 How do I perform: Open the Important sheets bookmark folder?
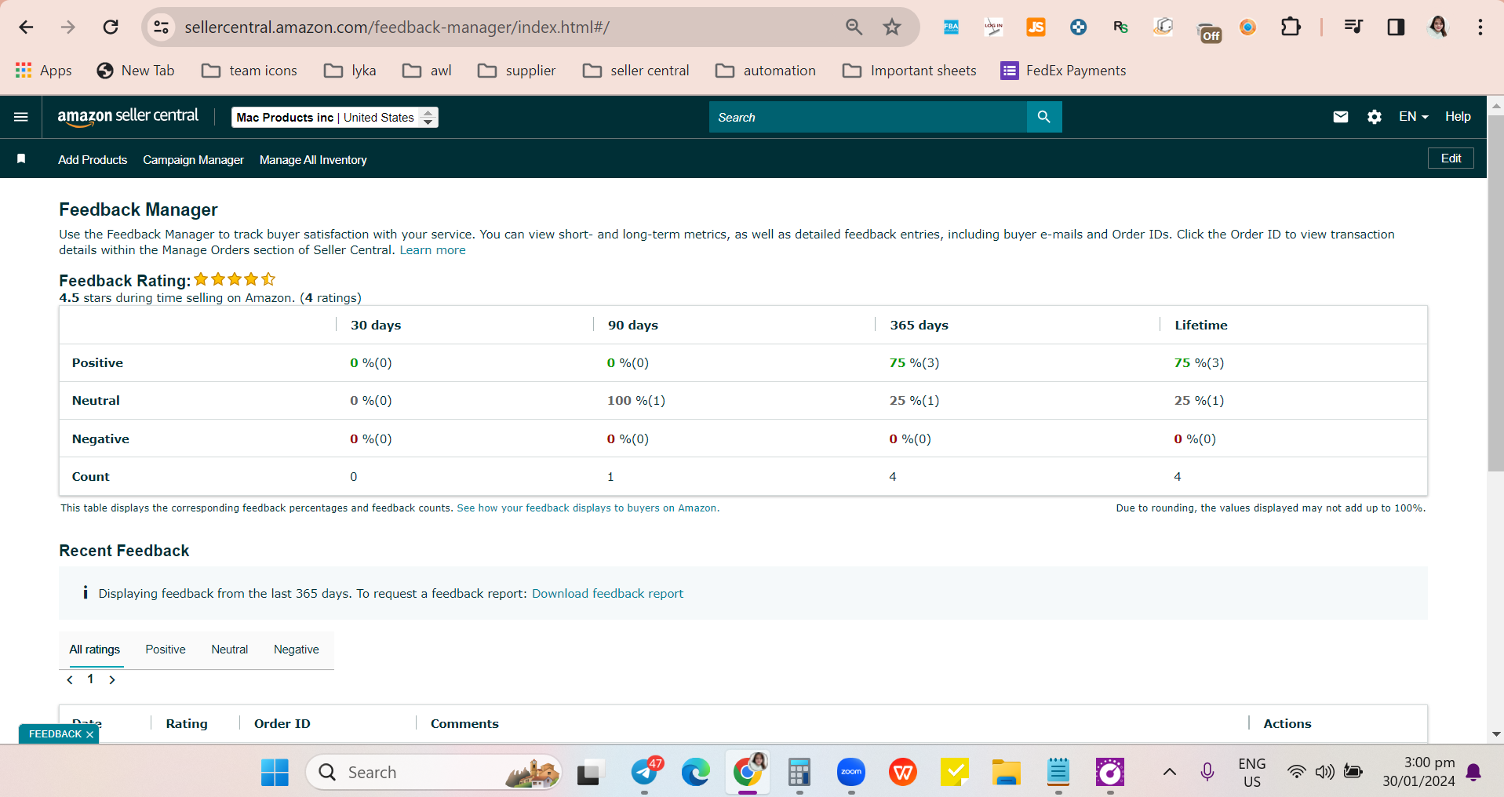point(909,71)
